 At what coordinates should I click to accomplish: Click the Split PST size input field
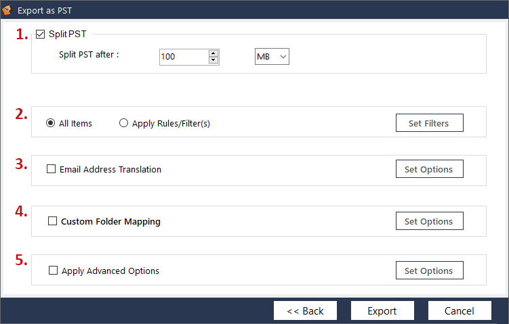click(x=184, y=57)
